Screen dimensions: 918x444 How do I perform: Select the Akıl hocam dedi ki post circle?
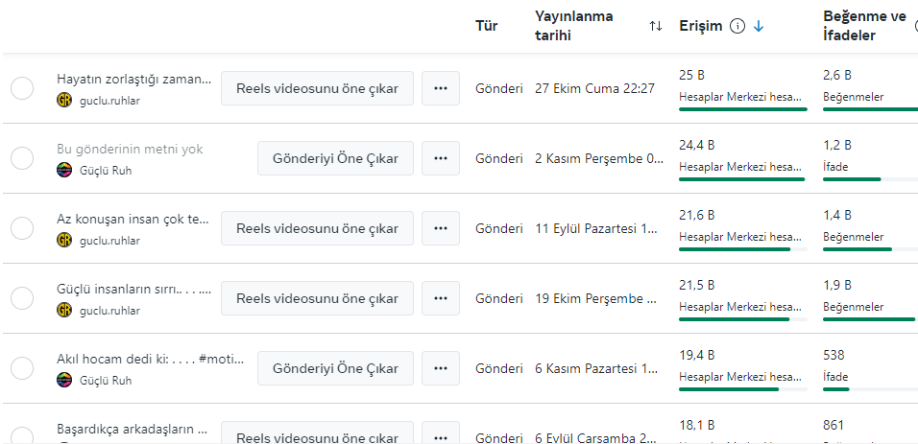click(x=22, y=368)
